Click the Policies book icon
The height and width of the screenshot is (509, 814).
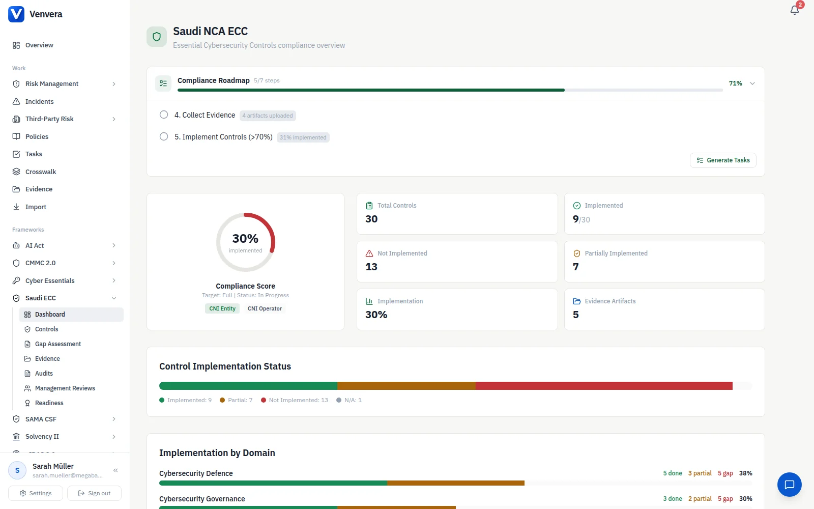pyautogui.click(x=16, y=136)
